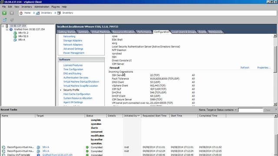This screenshot has height=156, width=278.
Task: Open the second Inventory breadcrumb dropdown arrow
Action: click(55, 13)
